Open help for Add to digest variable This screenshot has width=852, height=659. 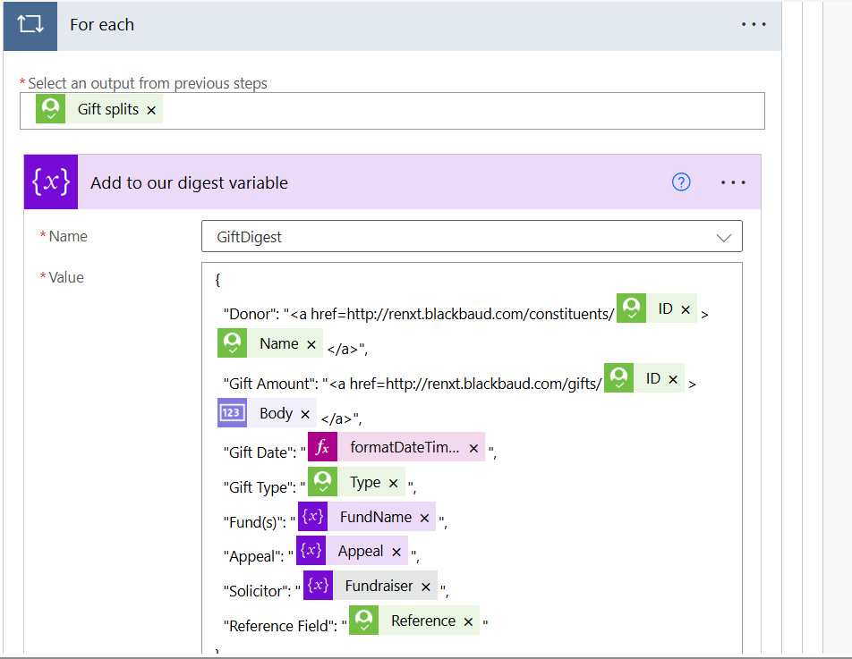tap(681, 182)
